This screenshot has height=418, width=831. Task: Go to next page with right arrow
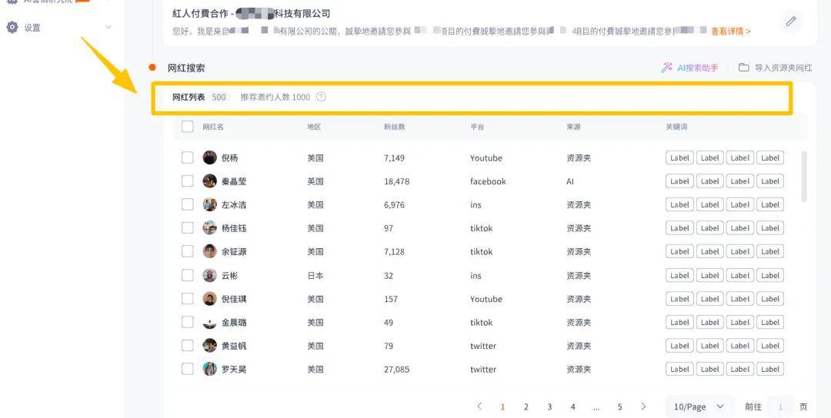pyautogui.click(x=643, y=406)
